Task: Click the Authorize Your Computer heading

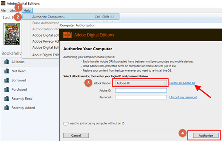Action: click(88, 49)
